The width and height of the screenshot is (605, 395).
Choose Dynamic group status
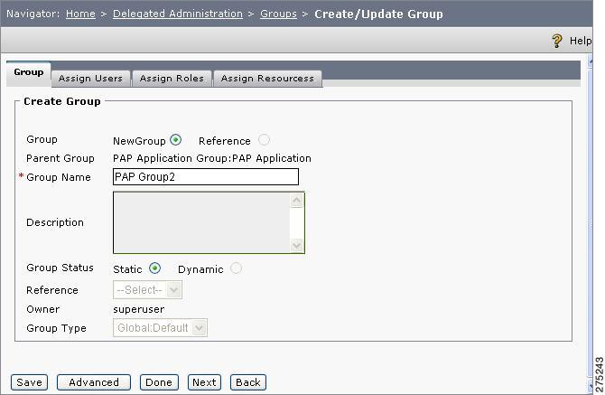tap(236, 268)
